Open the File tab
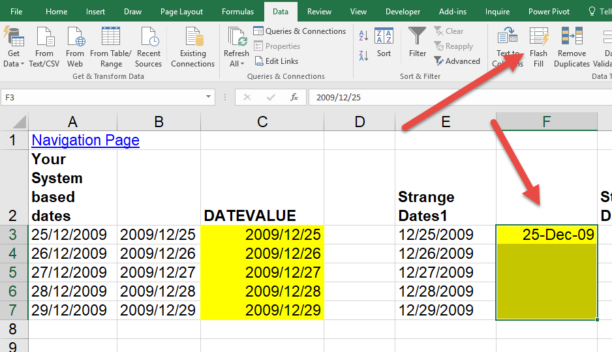 pos(16,12)
